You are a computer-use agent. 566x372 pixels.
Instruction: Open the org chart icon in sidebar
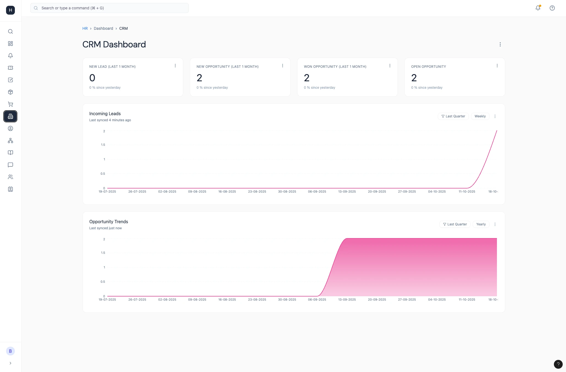click(x=10, y=141)
